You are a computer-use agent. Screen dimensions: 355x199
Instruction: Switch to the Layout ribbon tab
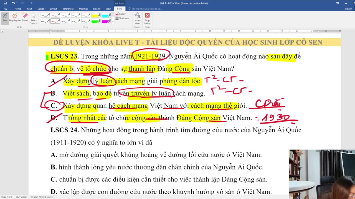(53, 9)
